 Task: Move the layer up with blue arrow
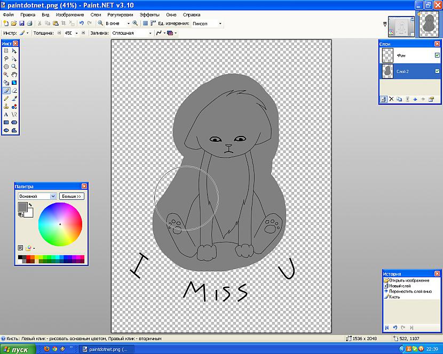pyautogui.click(x=415, y=99)
